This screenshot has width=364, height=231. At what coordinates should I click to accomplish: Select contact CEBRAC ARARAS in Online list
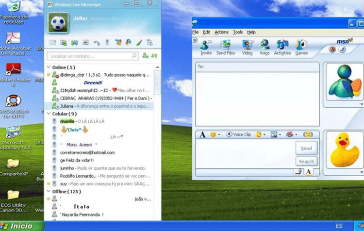[x=99, y=98]
